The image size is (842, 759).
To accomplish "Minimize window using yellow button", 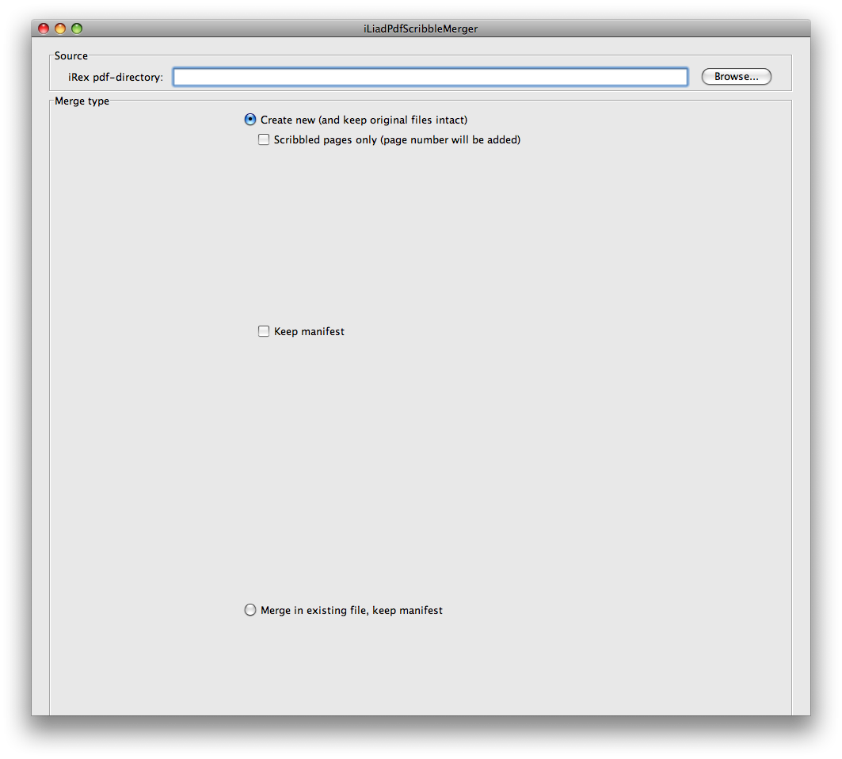I will pyautogui.click(x=60, y=29).
